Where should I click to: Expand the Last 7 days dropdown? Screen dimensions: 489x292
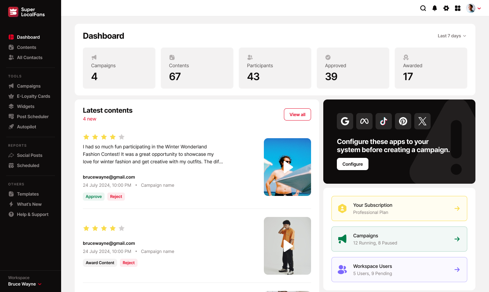(x=452, y=36)
